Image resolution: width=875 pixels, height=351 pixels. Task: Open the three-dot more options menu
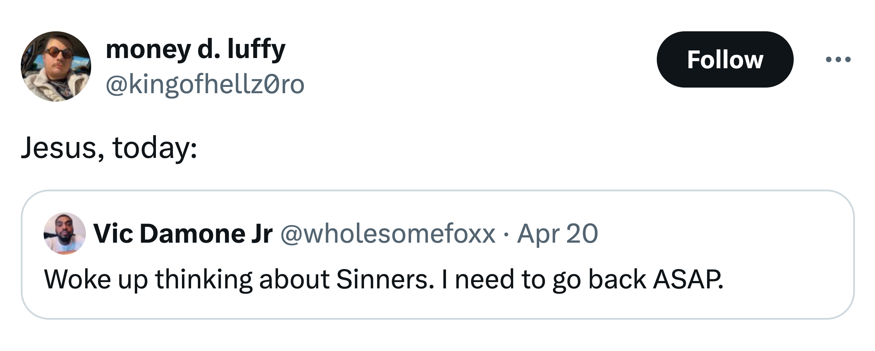[x=838, y=59]
